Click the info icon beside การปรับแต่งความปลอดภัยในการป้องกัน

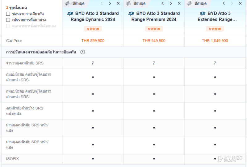point(83,52)
